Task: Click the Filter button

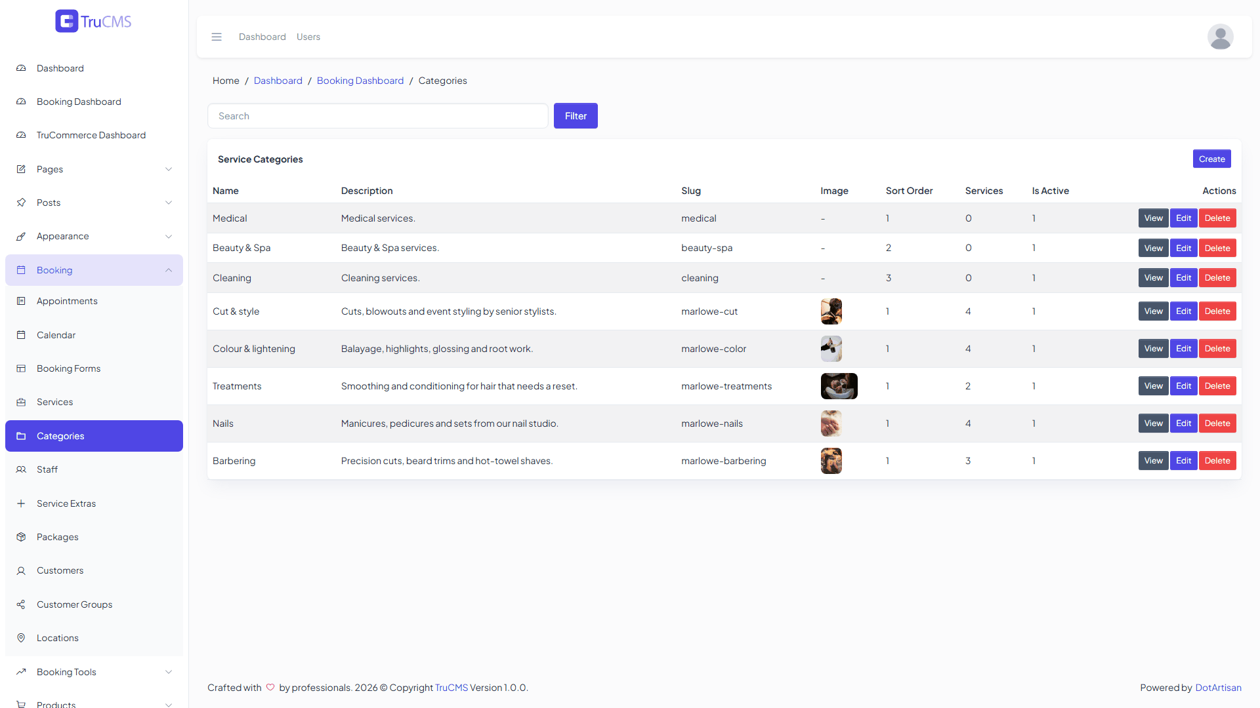Action: [576, 116]
